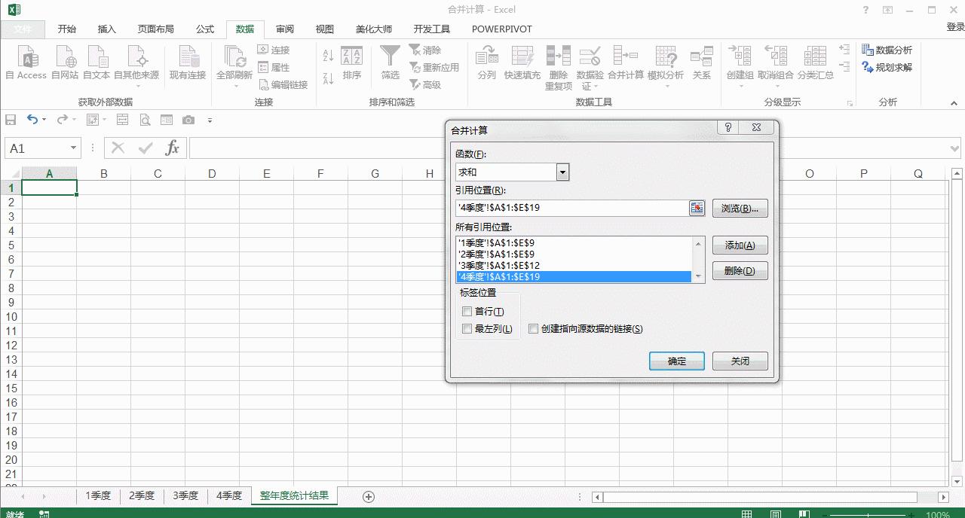The width and height of the screenshot is (965, 518).
Task: Select the 4季度 worksheet tab
Action: click(228, 496)
